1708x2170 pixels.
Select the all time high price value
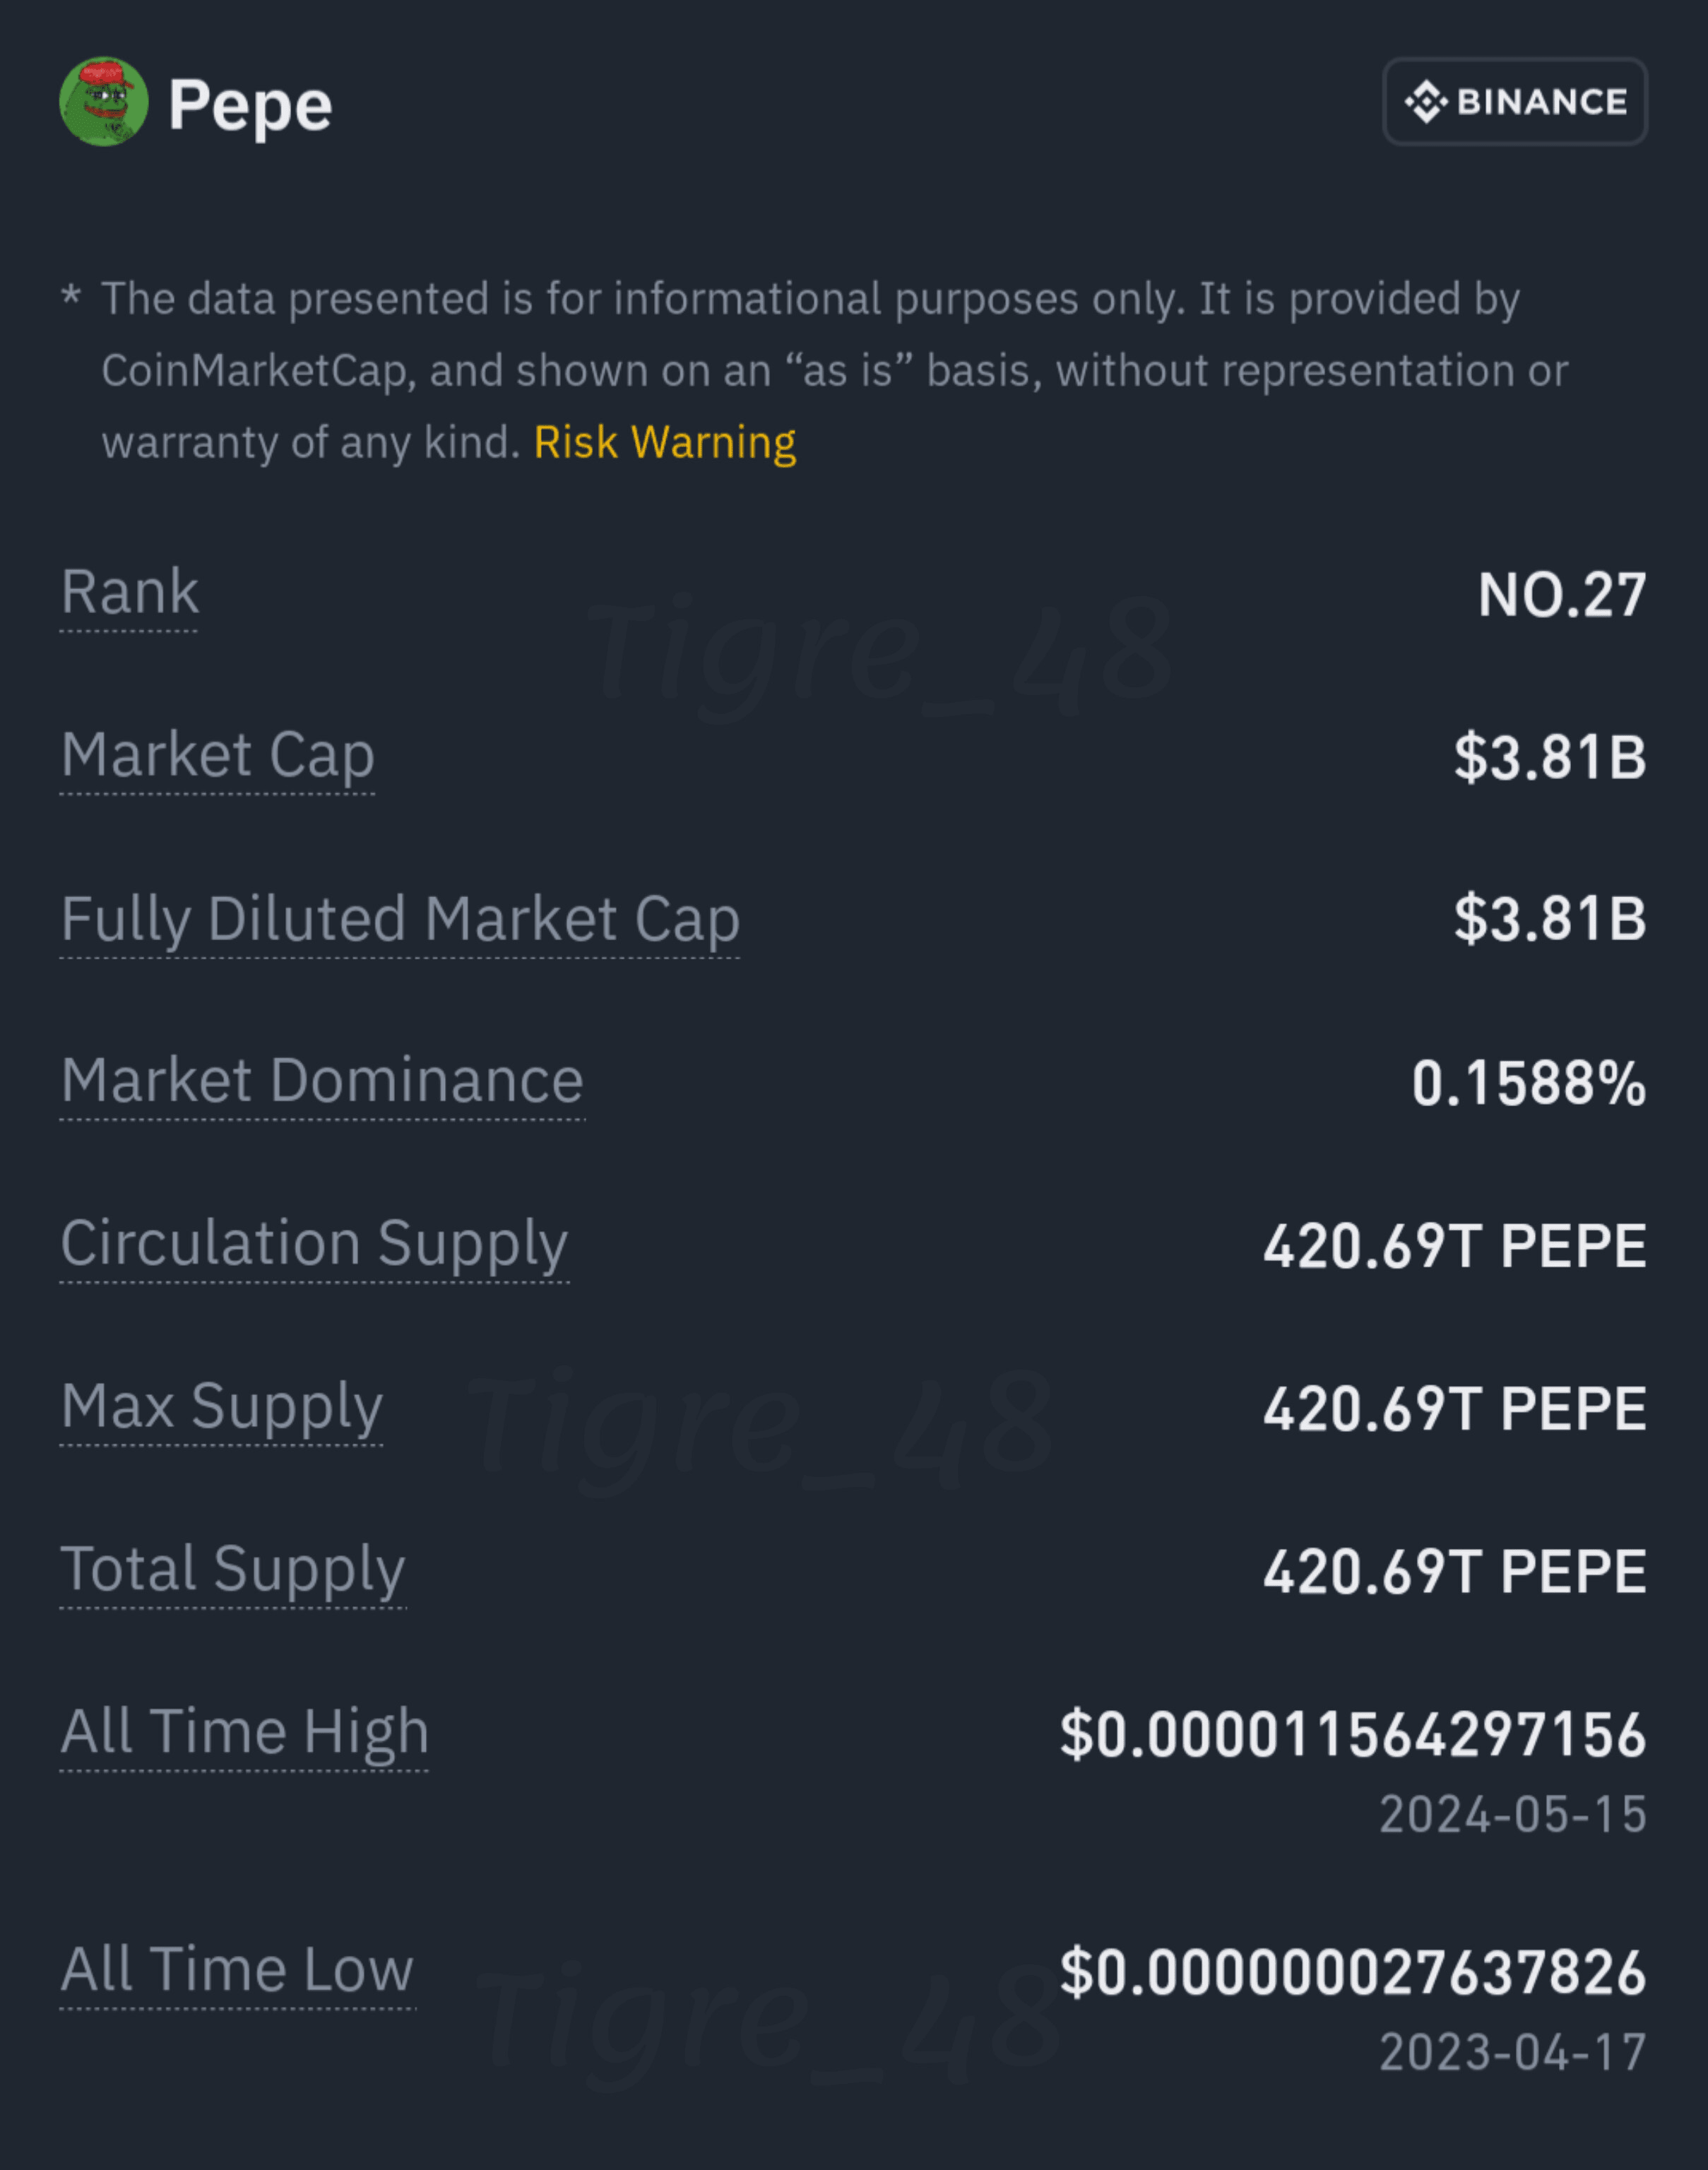click(x=1353, y=1735)
